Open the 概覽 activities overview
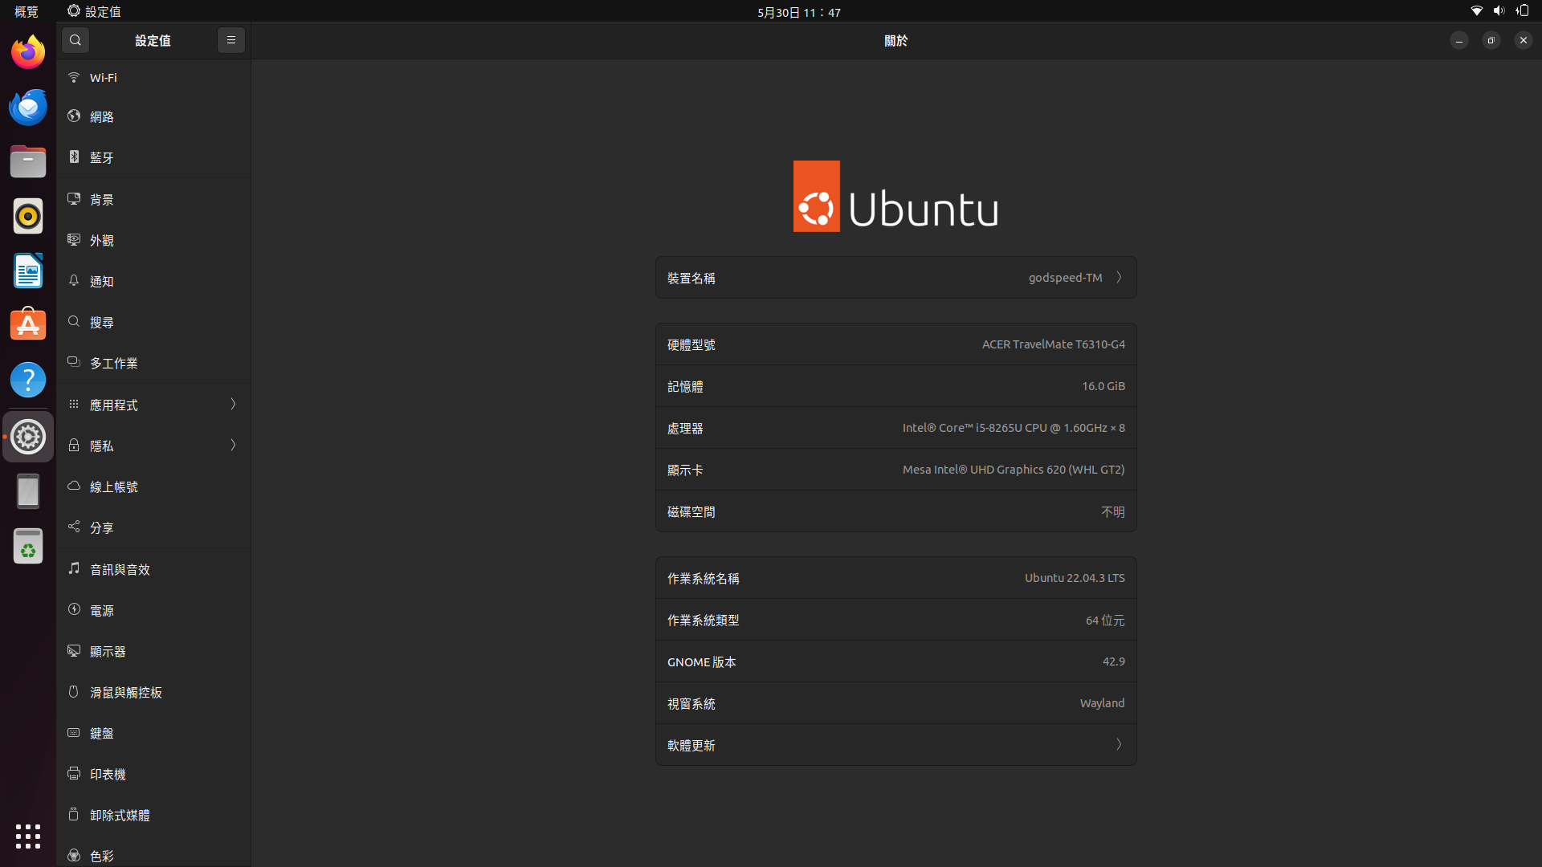 pos(27,11)
